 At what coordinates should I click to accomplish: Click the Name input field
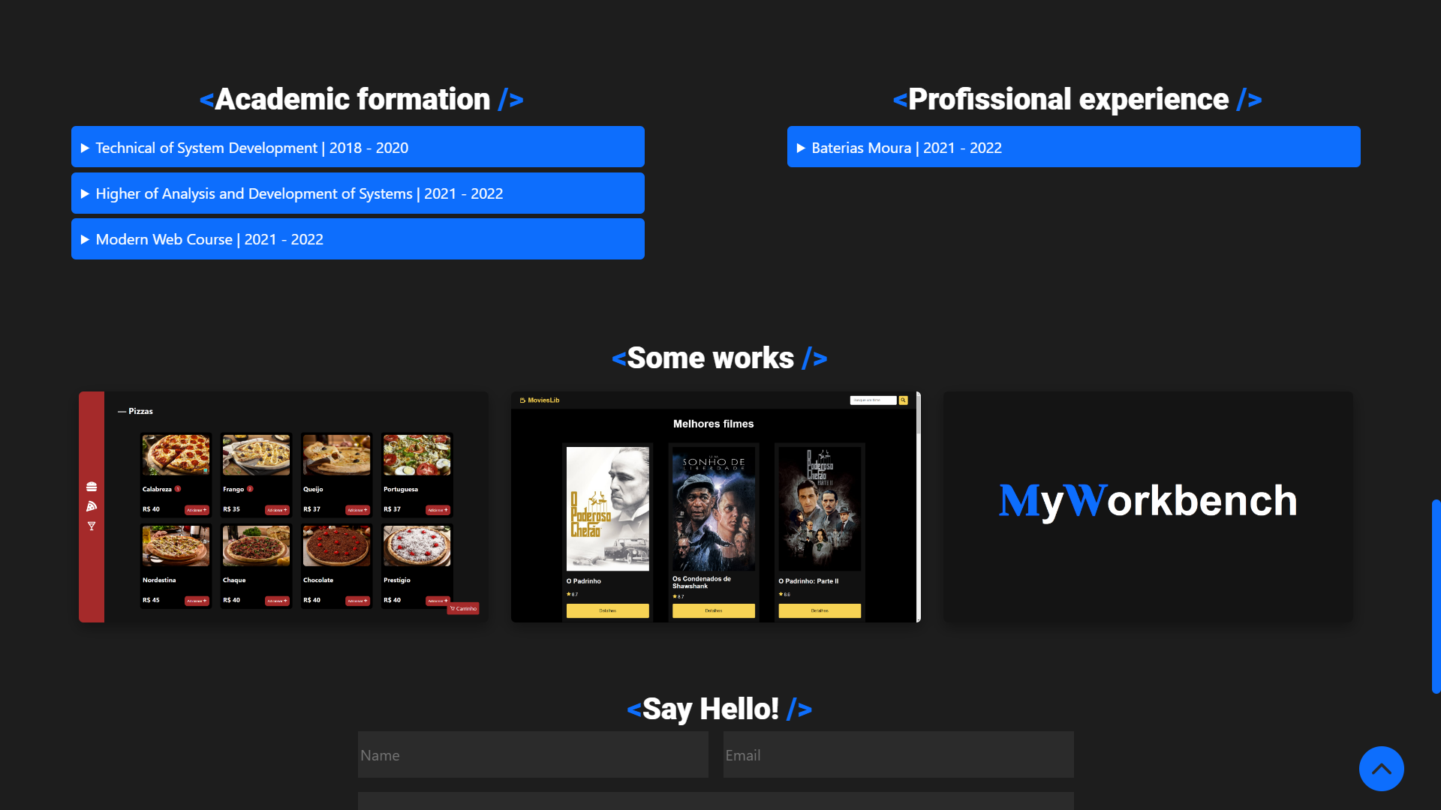(532, 754)
